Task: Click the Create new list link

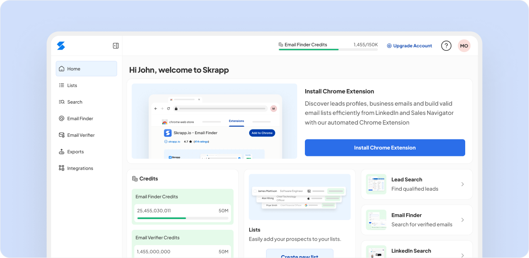Action: [x=299, y=256]
